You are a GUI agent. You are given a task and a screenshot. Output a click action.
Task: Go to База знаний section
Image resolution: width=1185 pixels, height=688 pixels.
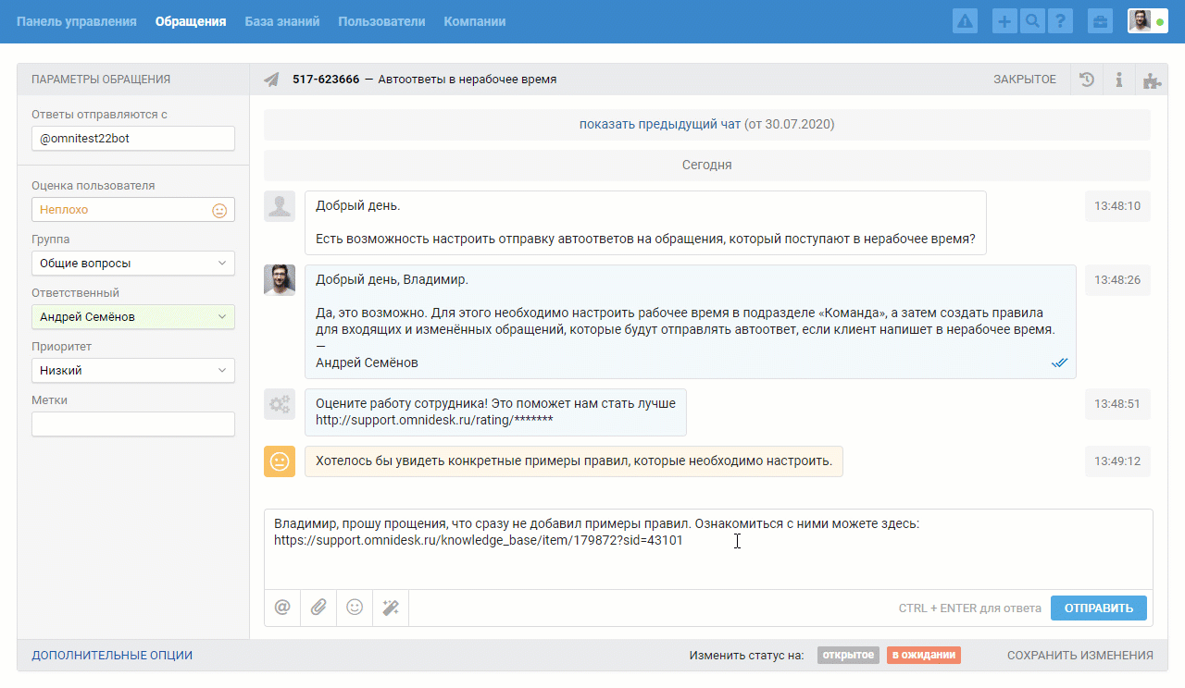point(282,21)
